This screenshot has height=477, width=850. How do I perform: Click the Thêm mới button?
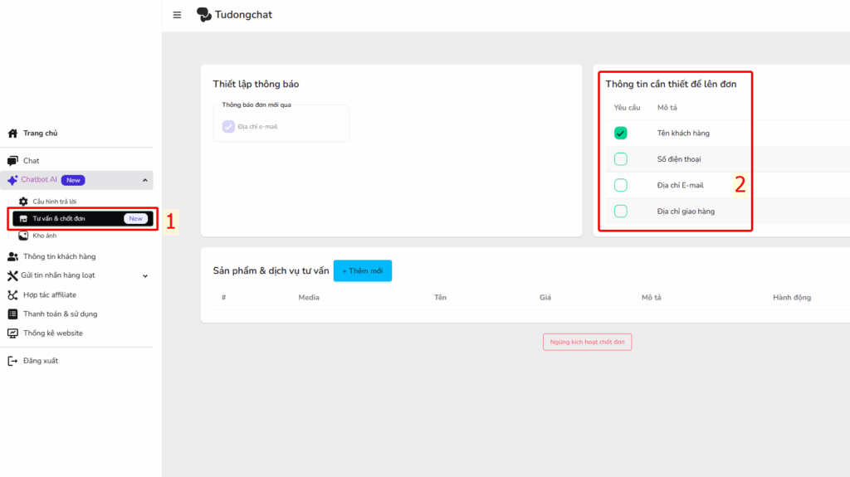363,270
